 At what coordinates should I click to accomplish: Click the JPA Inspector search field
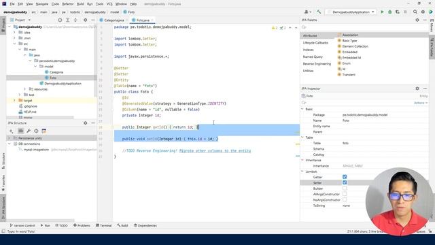click(x=356, y=103)
